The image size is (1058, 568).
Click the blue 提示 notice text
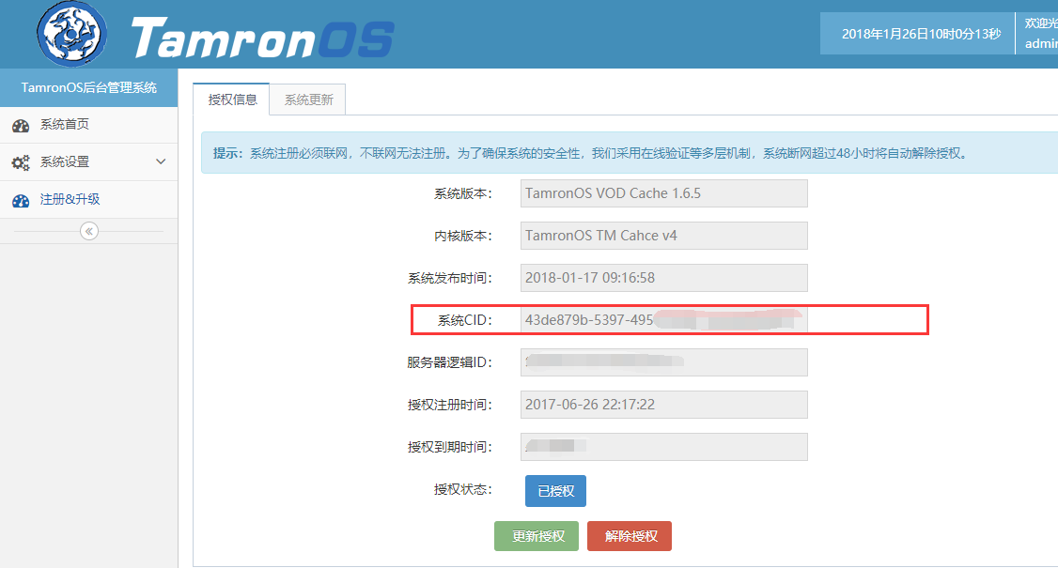[590, 153]
